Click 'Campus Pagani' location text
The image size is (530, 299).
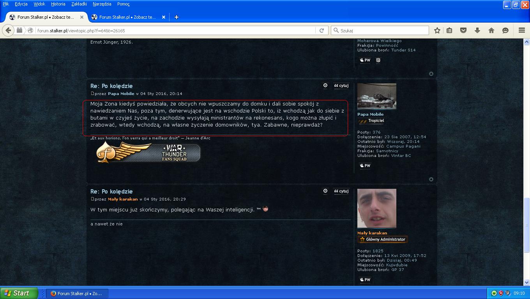403,146
